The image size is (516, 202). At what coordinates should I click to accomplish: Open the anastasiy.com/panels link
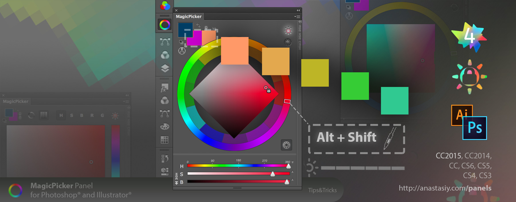point(445,188)
